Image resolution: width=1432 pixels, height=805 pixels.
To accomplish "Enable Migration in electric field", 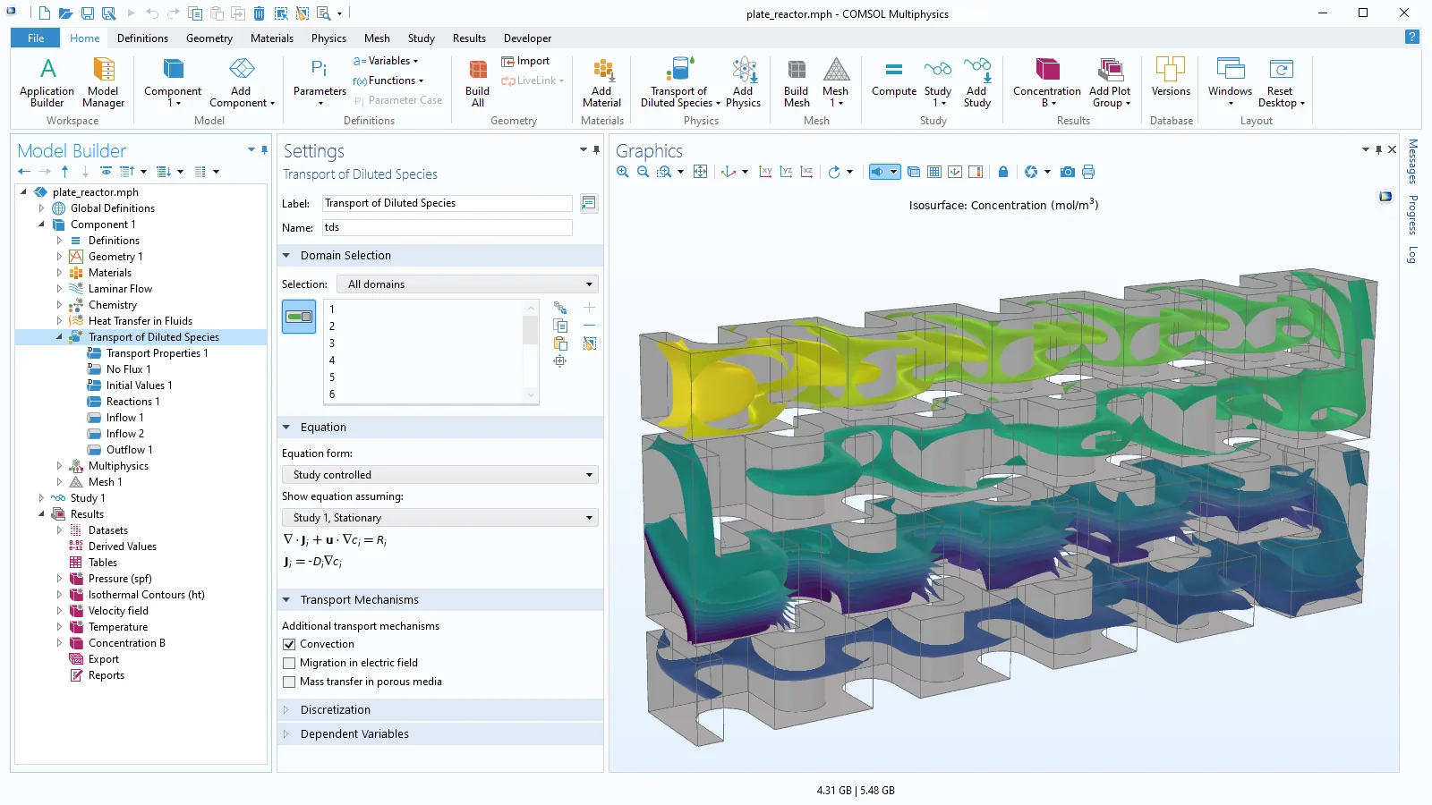I will [289, 663].
